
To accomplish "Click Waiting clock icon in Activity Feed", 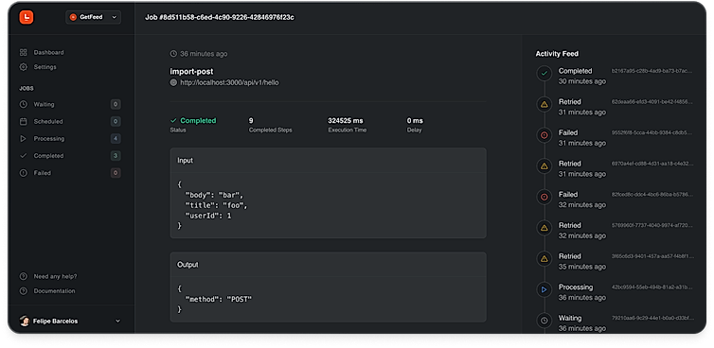I will (x=544, y=321).
